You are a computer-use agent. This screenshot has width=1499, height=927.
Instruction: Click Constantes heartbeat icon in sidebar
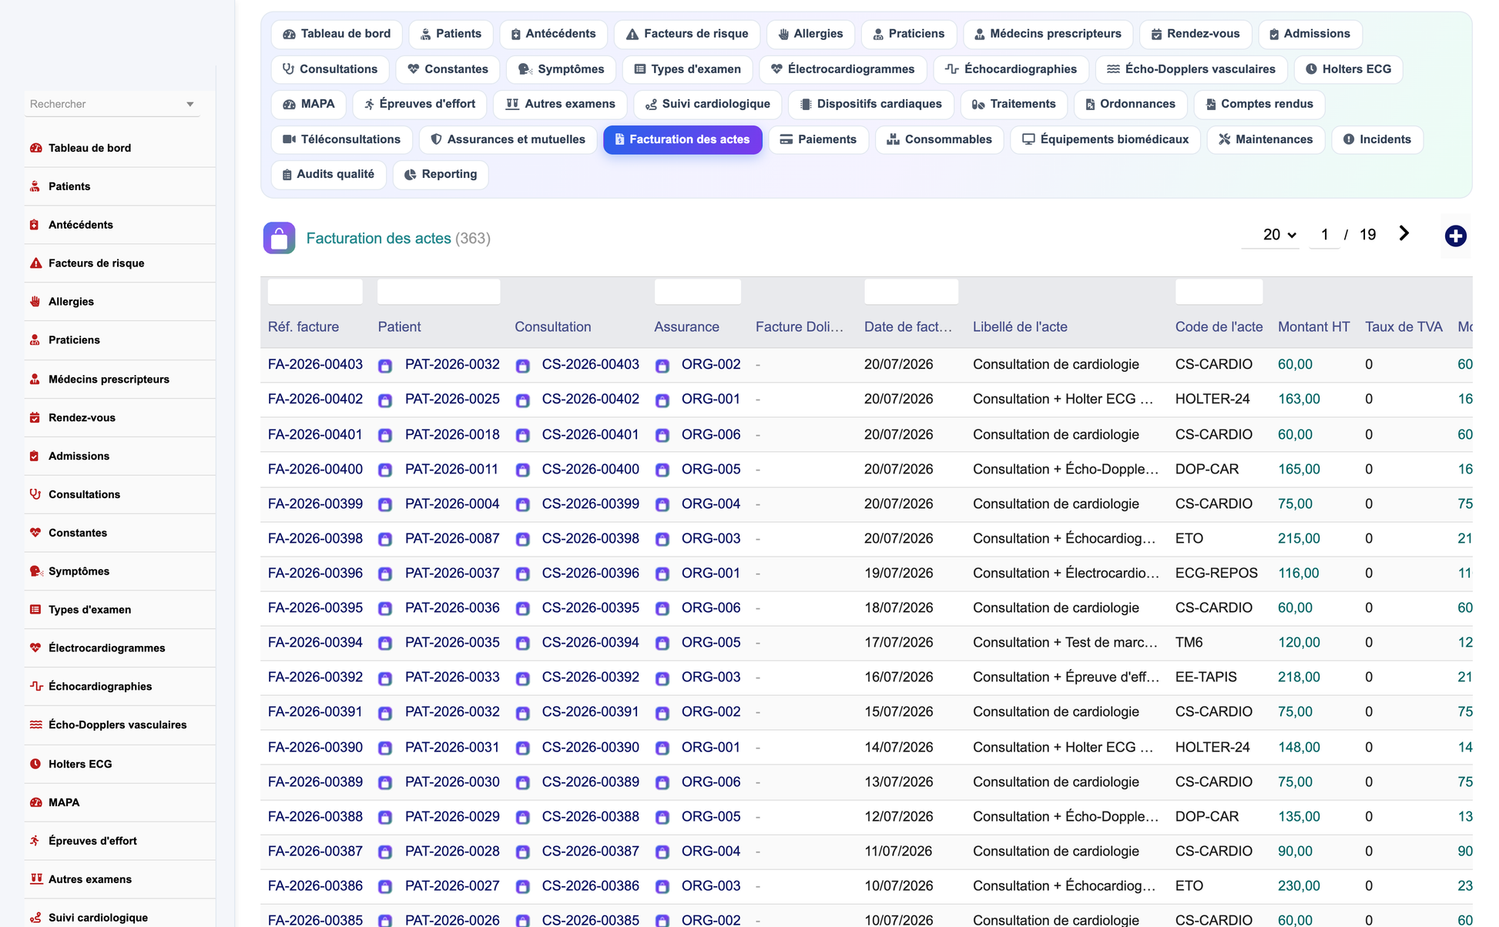(x=35, y=533)
